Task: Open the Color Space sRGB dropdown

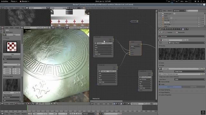Action: point(190,79)
